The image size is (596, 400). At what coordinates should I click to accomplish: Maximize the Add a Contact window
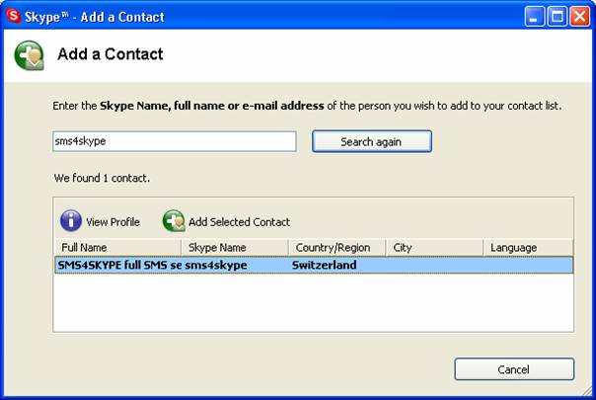coord(558,17)
